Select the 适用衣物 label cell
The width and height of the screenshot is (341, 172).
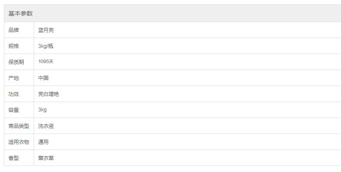click(x=19, y=142)
